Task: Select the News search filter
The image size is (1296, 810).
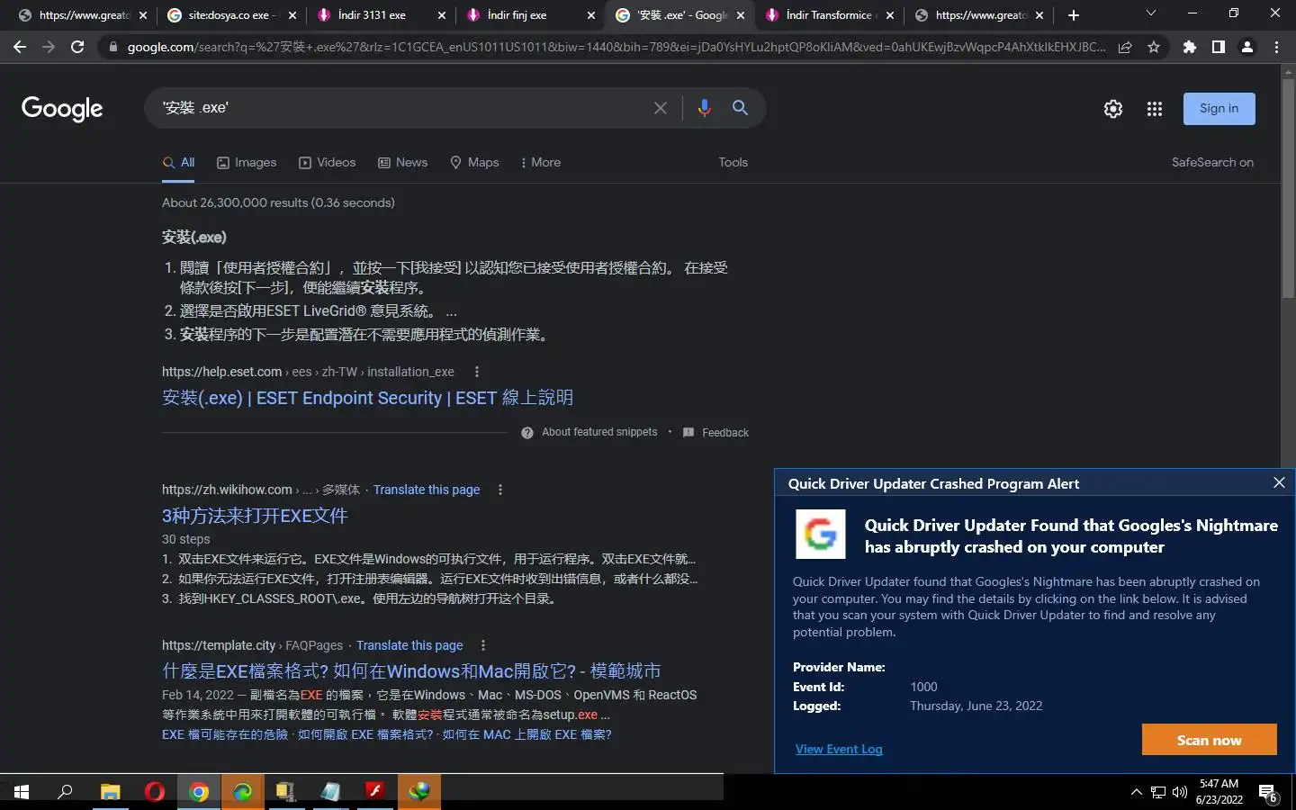Action: (x=402, y=163)
